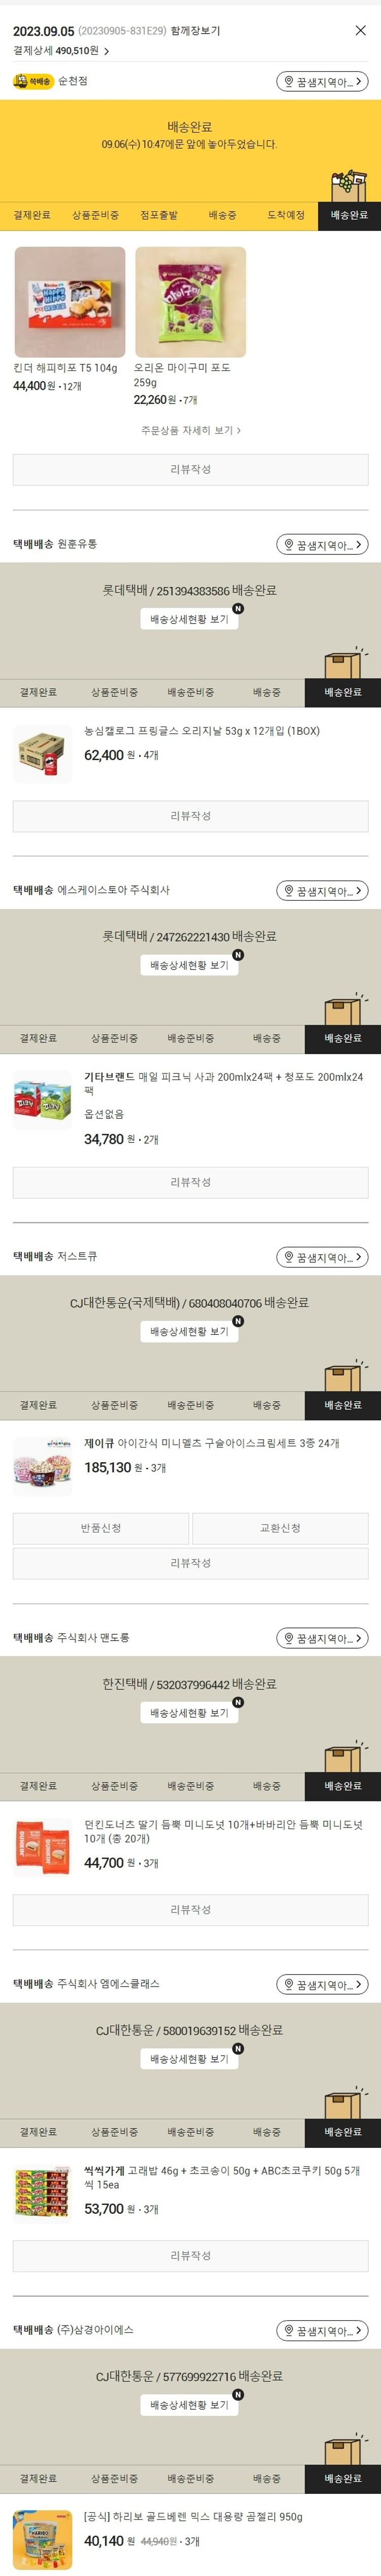View delivery status for 한진택배 532037996442
The image size is (381, 2576).
(189, 1713)
